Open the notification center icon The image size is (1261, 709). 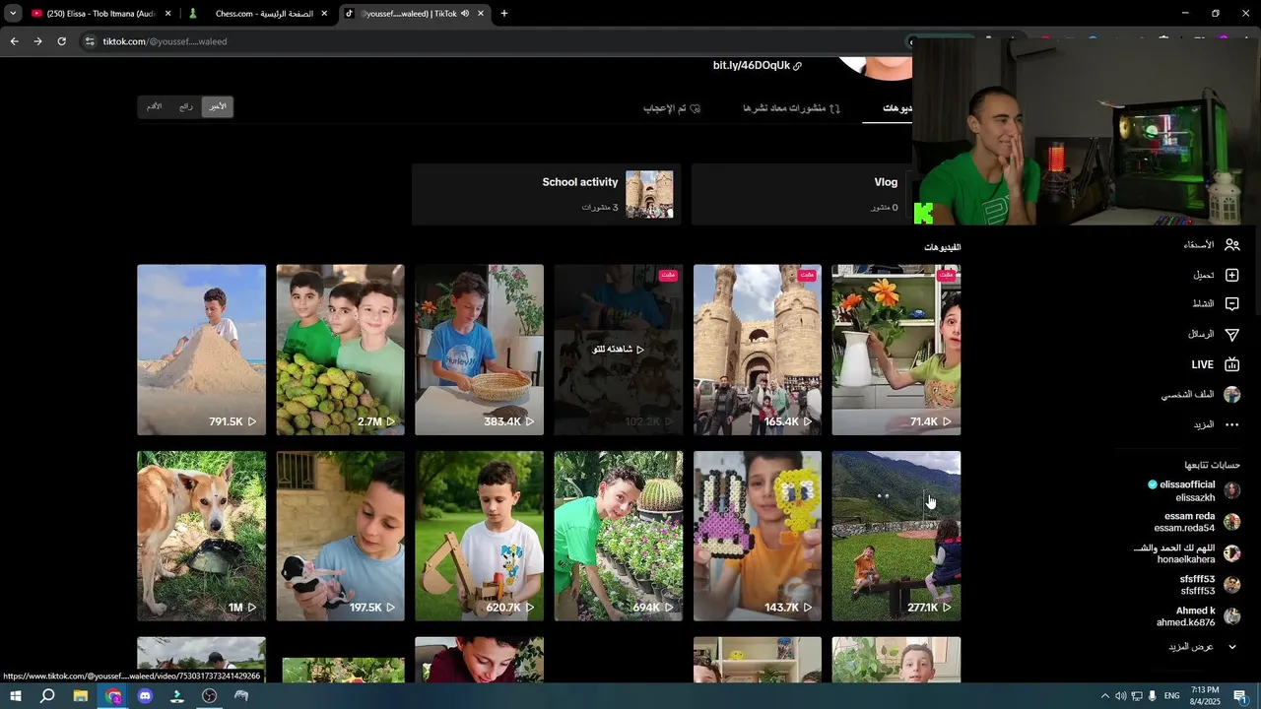pyautogui.click(x=1240, y=696)
